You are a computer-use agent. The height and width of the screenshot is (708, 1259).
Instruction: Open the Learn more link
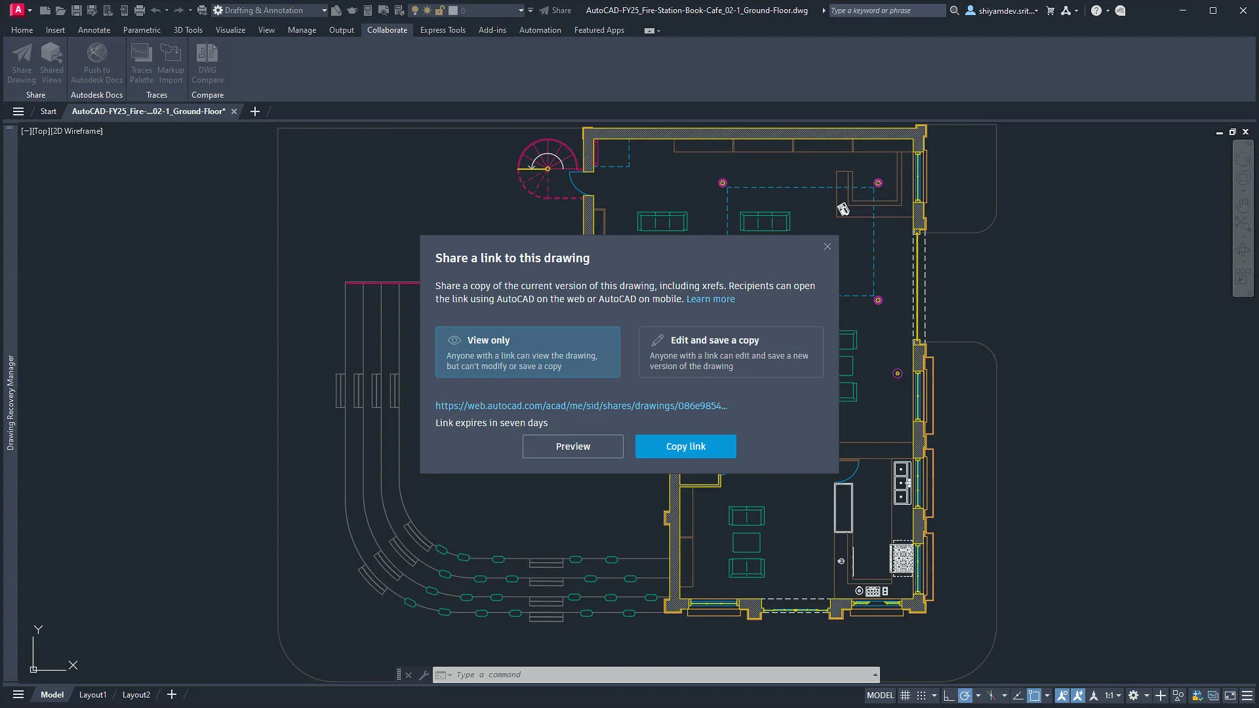click(x=711, y=299)
